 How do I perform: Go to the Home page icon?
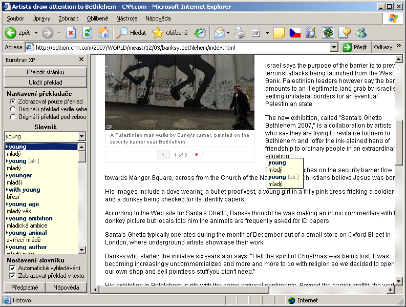click(103, 33)
